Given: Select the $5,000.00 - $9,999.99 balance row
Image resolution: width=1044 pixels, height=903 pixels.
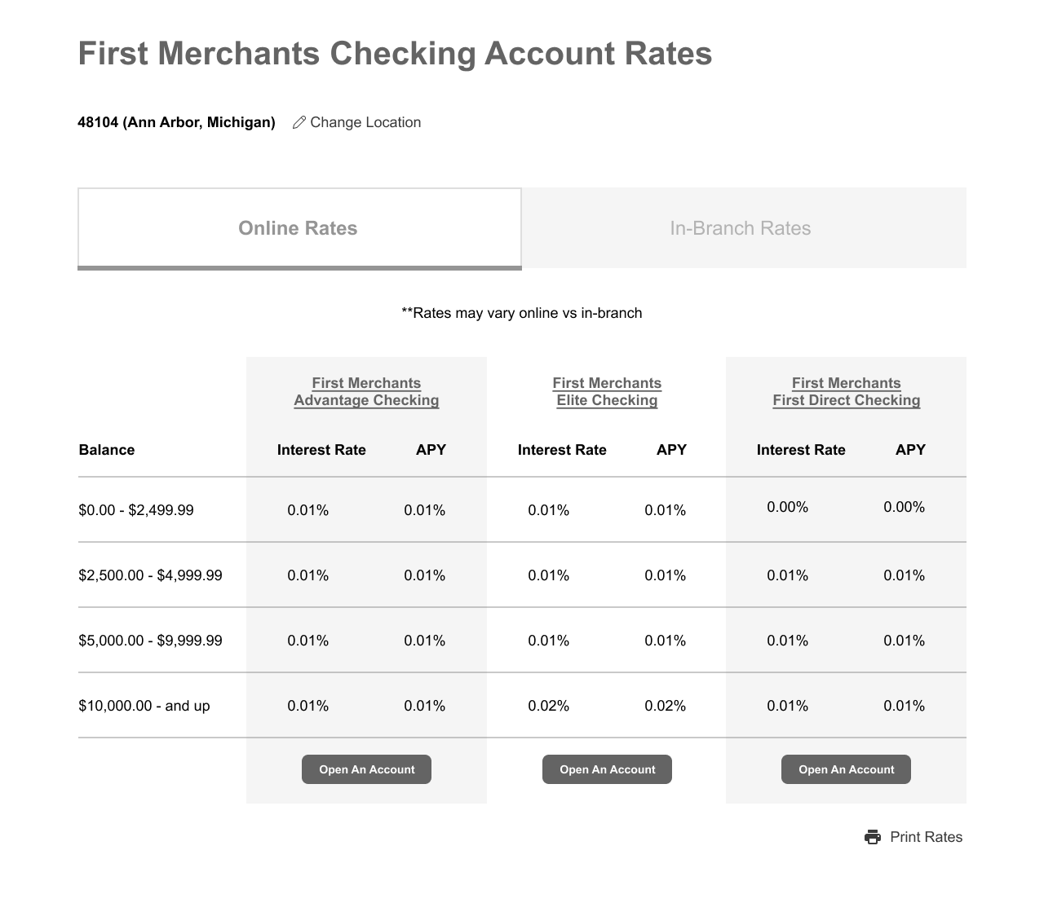Looking at the screenshot, I should click(x=522, y=640).
